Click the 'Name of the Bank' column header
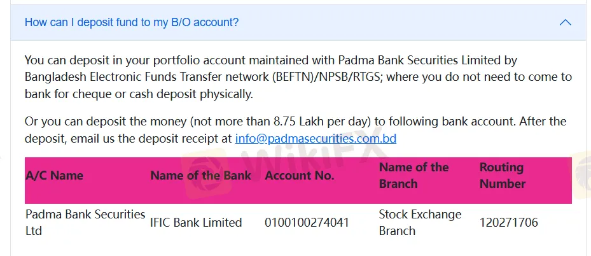This screenshot has width=591, height=256. 200,176
